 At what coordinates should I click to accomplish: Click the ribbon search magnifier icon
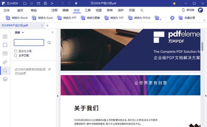[x=142, y=10]
